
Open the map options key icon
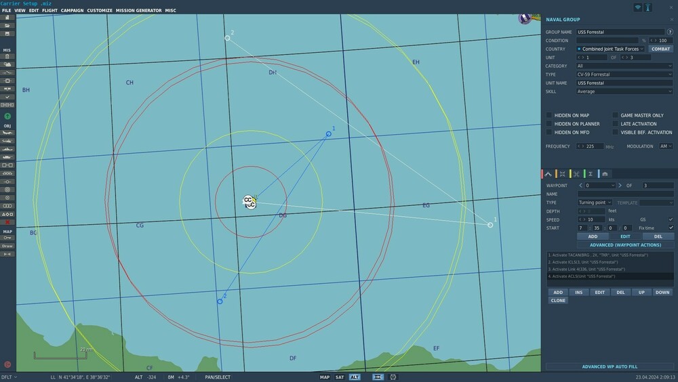7,238
